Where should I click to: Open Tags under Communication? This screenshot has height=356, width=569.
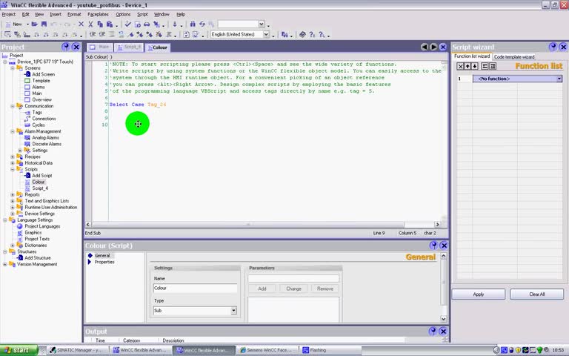click(37, 112)
